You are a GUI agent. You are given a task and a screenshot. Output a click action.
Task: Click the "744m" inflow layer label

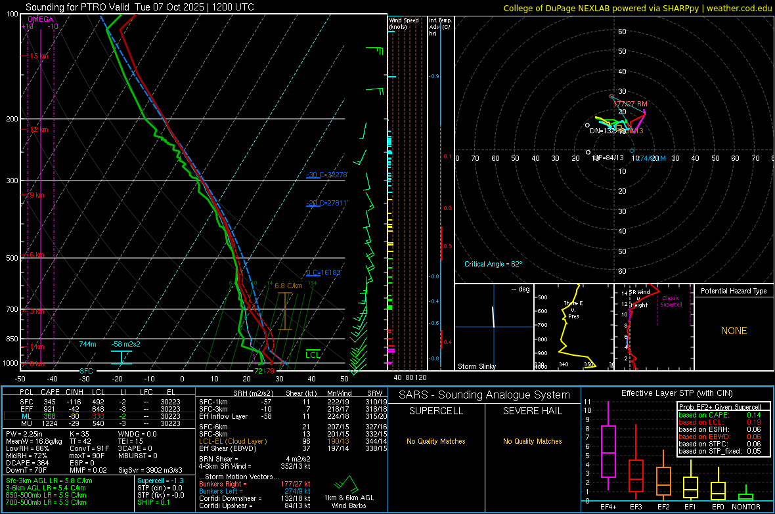pos(87,344)
